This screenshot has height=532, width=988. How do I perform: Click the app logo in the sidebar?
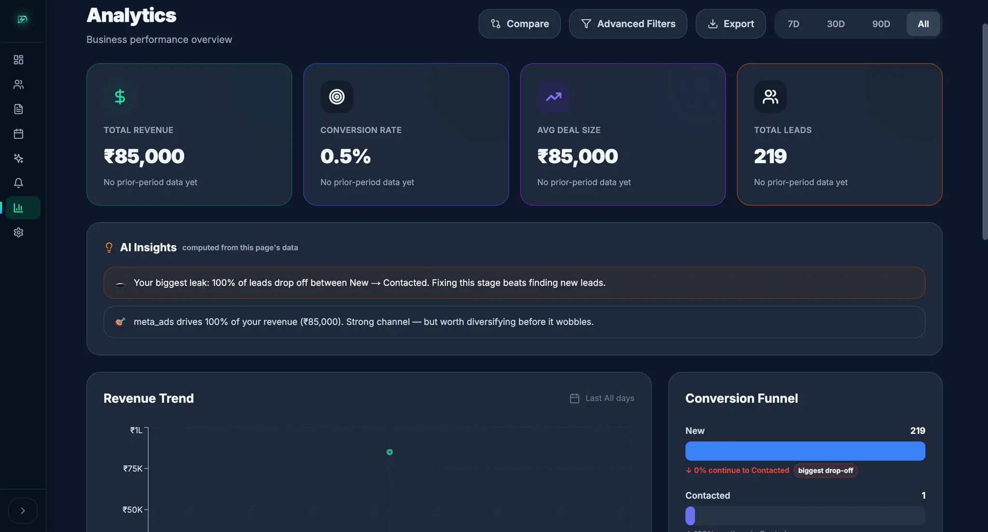click(22, 19)
